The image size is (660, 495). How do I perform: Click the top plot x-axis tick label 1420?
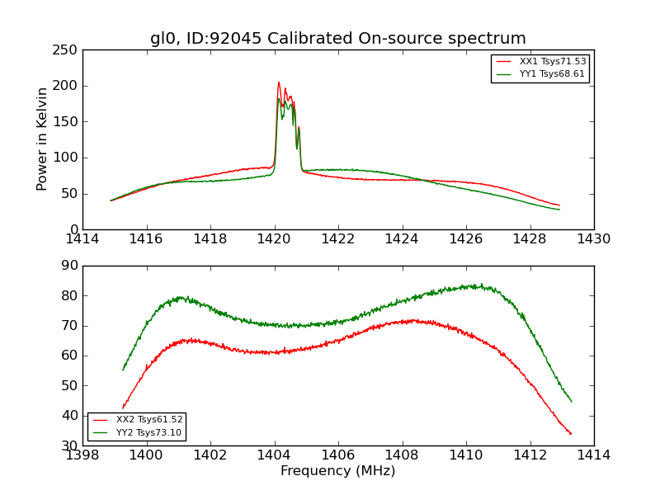[x=274, y=239]
